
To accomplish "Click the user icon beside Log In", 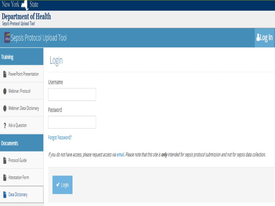I will click(258, 37).
